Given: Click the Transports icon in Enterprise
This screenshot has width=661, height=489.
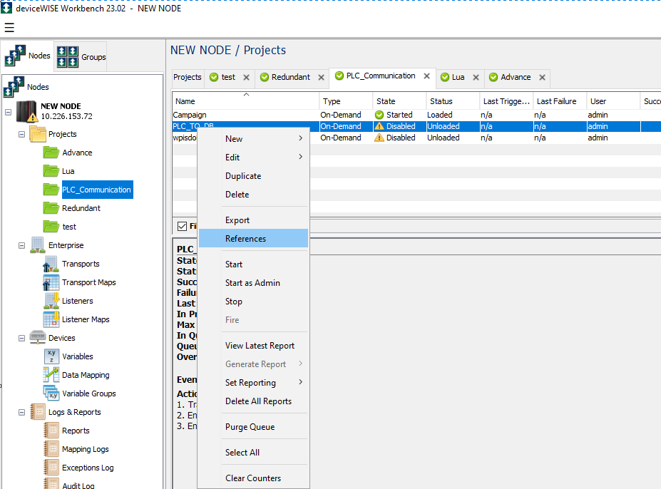Looking at the screenshot, I should tap(51, 264).
